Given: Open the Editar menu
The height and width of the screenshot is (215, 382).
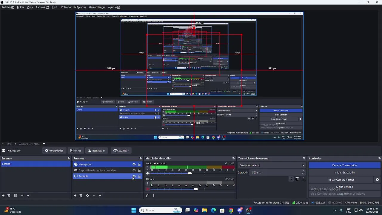Looking at the screenshot, I should pyautogui.click(x=21, y=7).
